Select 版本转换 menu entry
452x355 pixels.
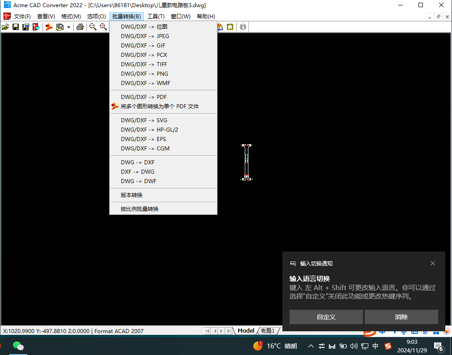click(x=163, y=195)
